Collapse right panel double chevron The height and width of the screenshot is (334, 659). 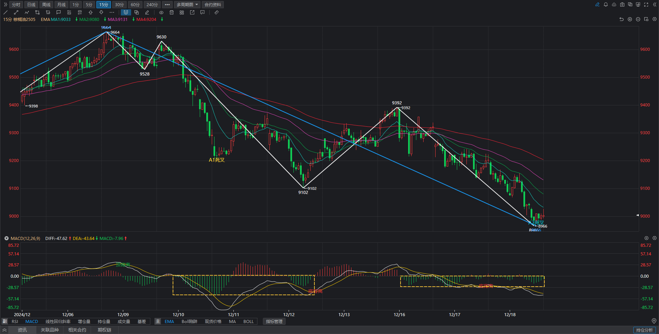tap(655, 4)
